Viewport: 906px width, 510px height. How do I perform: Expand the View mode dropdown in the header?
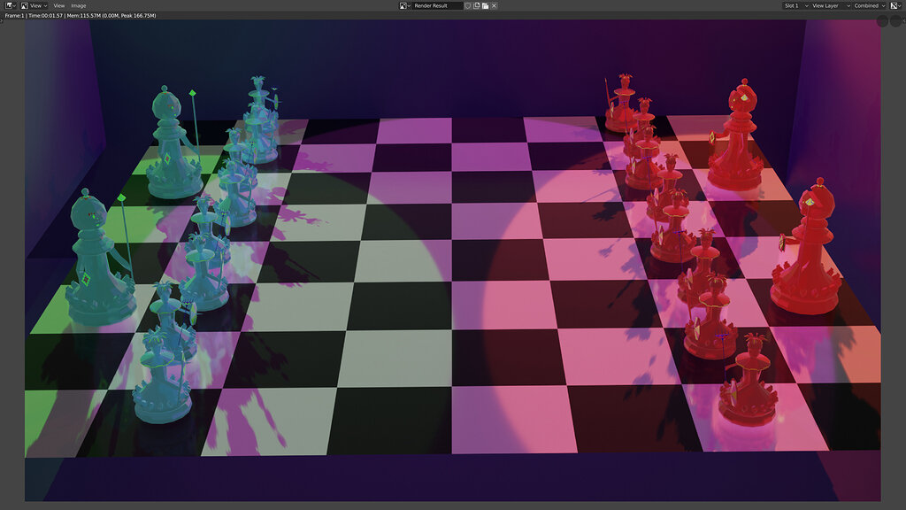38,5
